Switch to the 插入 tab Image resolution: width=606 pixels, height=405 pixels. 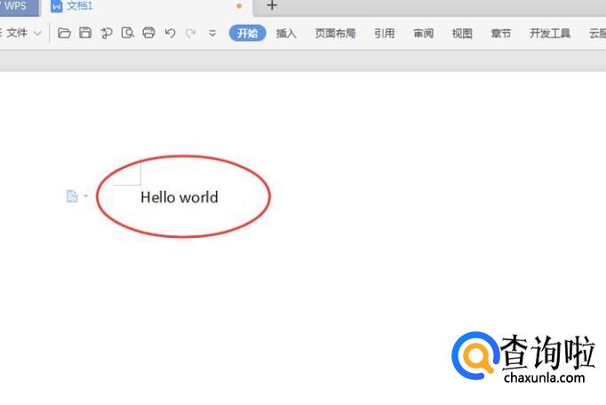coord(286,34)
